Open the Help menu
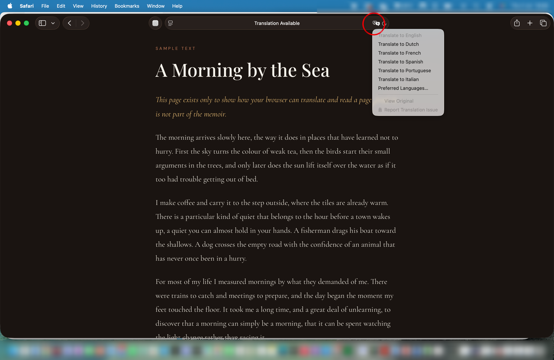The height and width of the screenshot is (360, 554). [177, 6]
